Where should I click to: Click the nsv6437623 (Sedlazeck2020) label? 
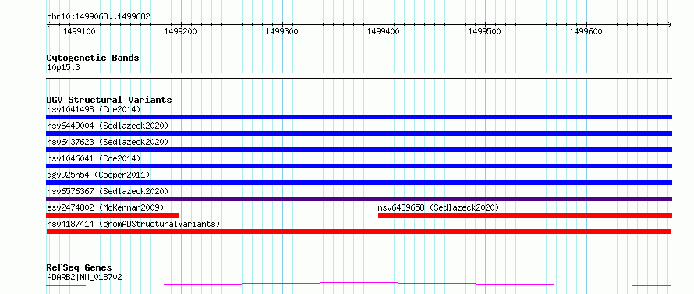(108, 142)
